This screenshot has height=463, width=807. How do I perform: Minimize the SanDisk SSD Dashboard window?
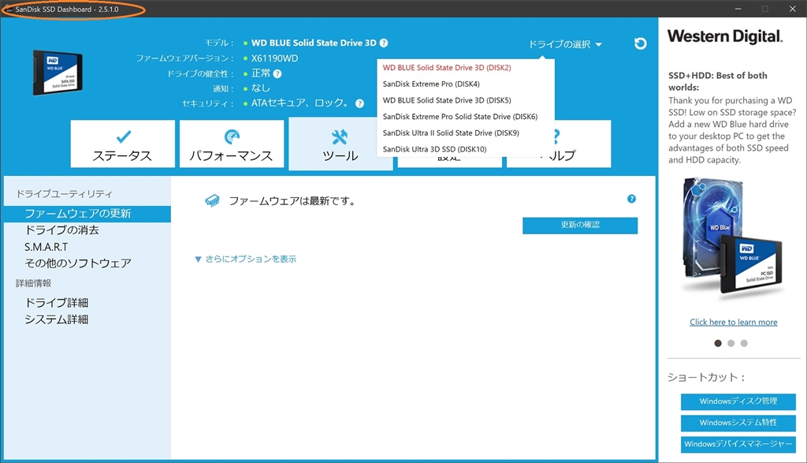738,9
